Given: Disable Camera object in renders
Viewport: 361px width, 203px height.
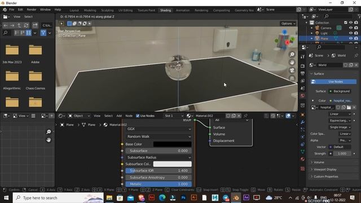Looking at the screenshot, I should (356, 28).
